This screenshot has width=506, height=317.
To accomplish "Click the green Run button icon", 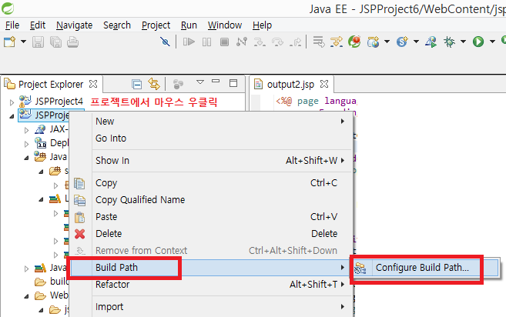I will tap(478, 42).
